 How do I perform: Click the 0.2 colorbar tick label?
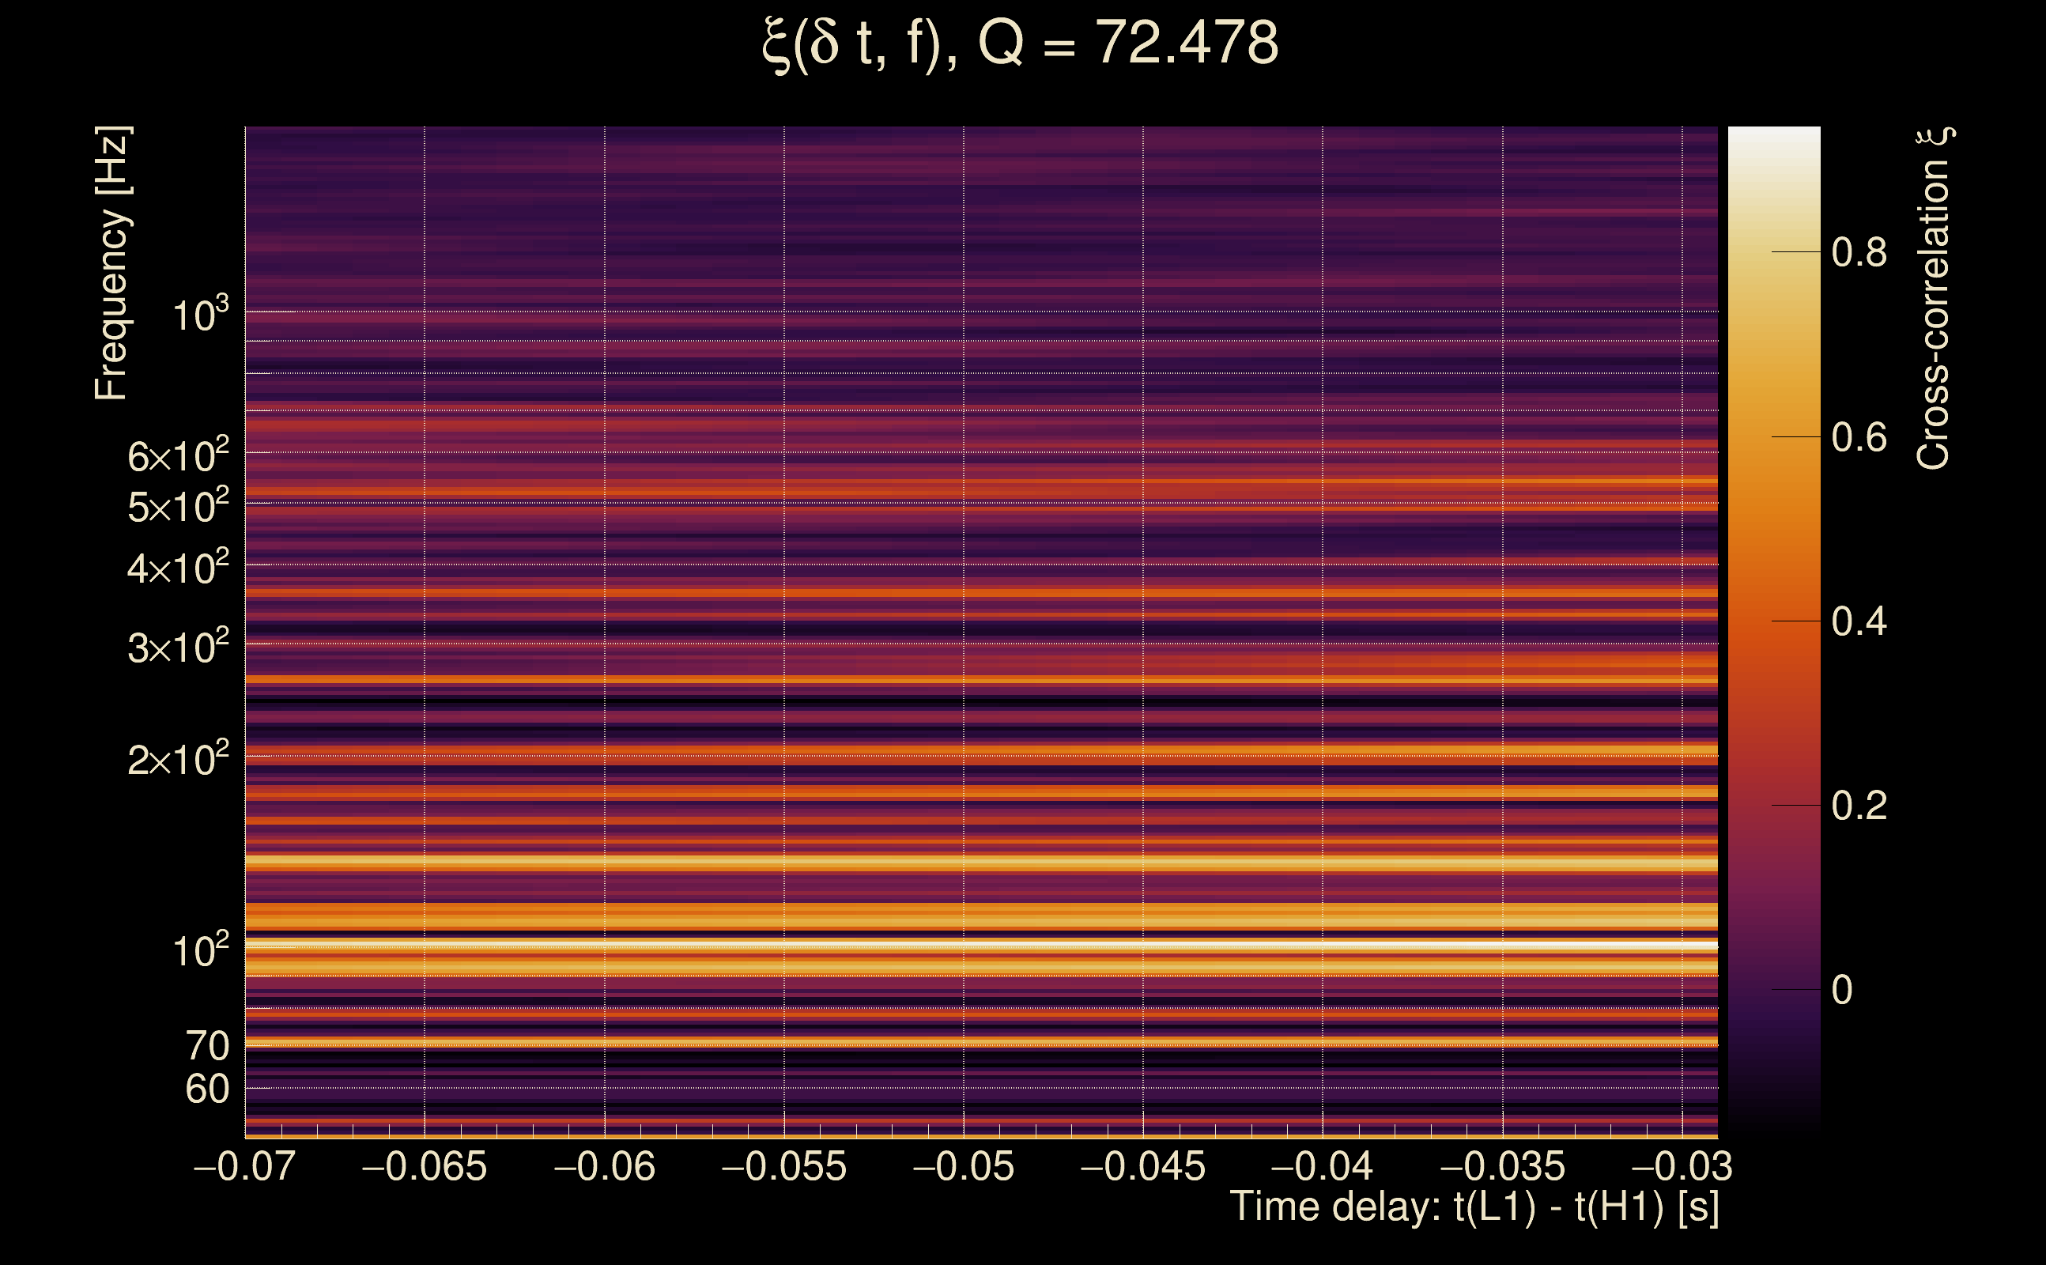click(x=1859, y=806)
